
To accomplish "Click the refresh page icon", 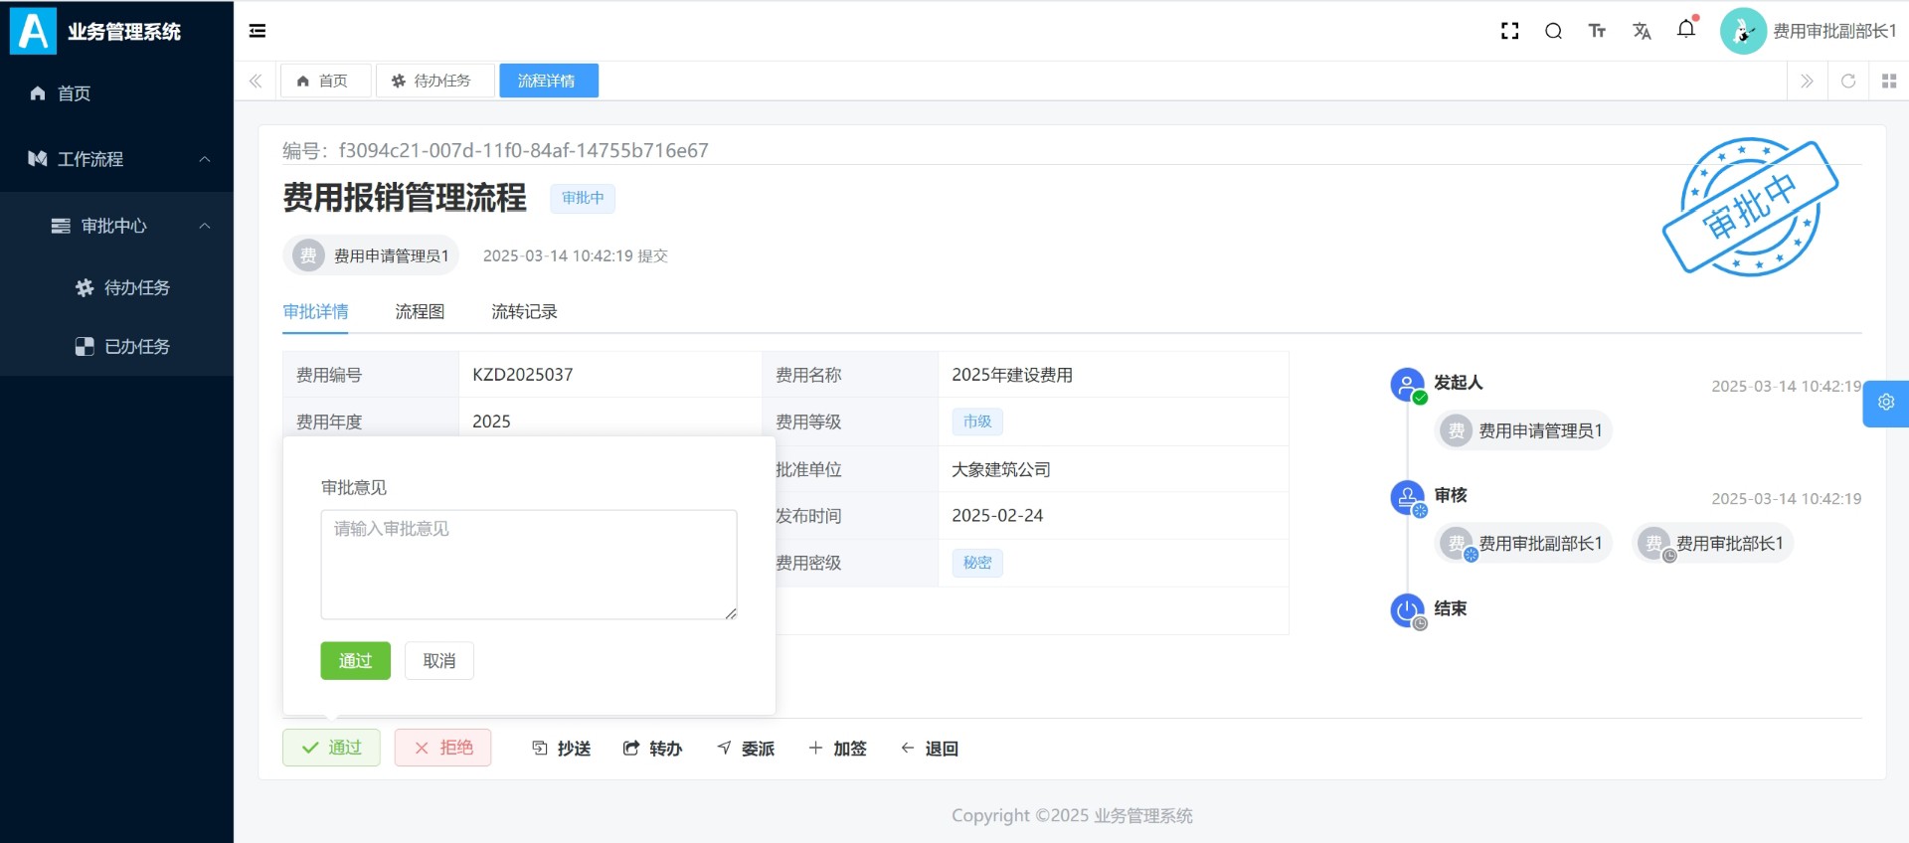I will pyautogui.click(x=1848, y=81).
